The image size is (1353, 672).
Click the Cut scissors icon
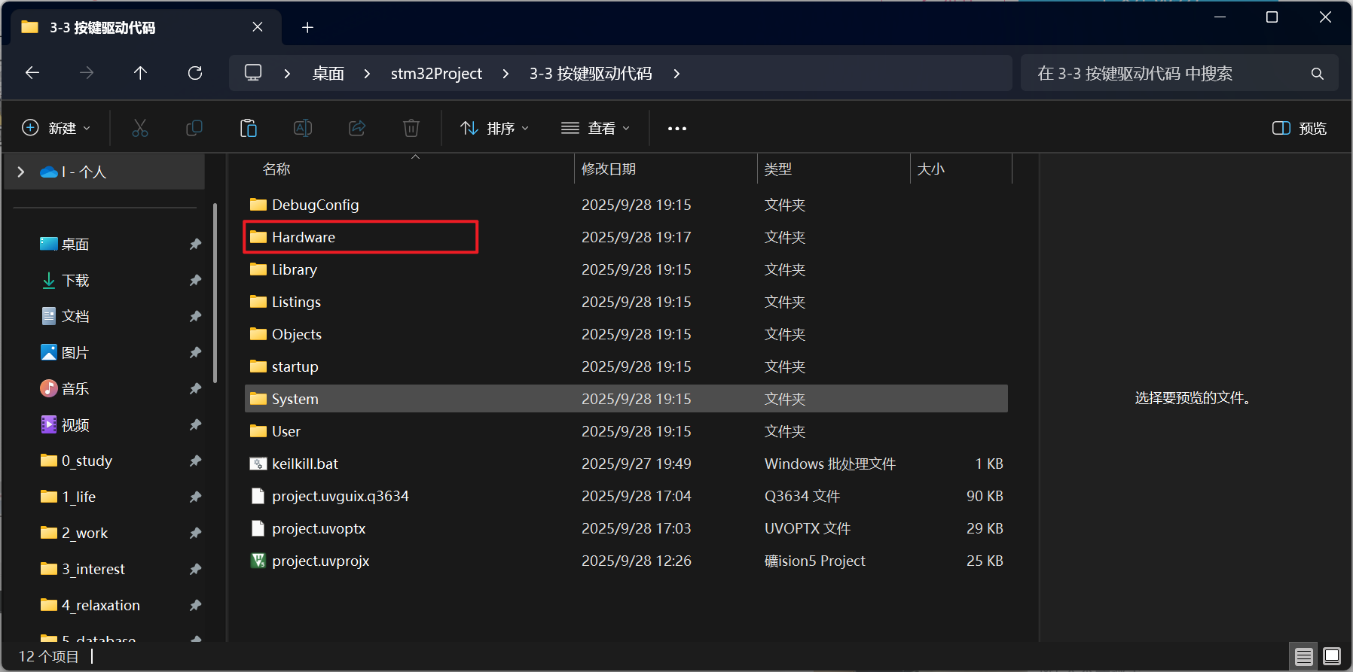[140, 128]
